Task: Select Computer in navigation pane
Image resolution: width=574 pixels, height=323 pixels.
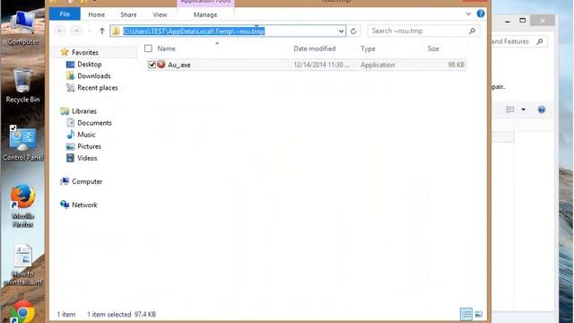Action: 87,181
